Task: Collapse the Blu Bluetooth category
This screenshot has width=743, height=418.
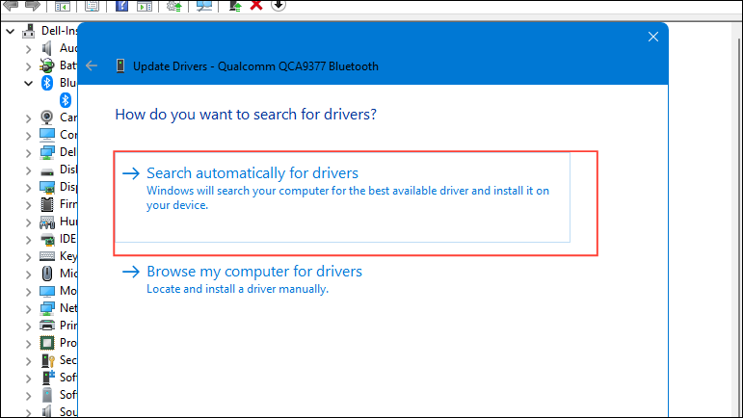Action: pos(29,84)
